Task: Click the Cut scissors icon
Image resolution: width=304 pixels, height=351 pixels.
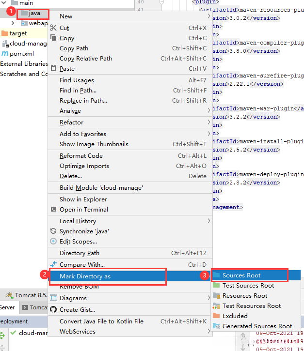Action: pyautogui.click(x=53, y=28)
